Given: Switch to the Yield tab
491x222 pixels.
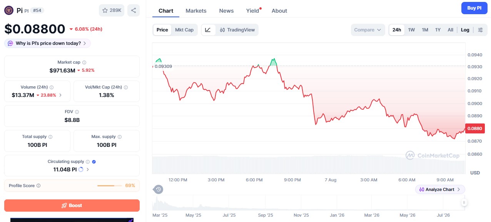Looking at the screenshot, I should coord(253,11).
